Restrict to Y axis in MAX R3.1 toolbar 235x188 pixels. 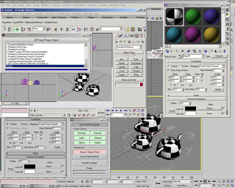(61, 29)
